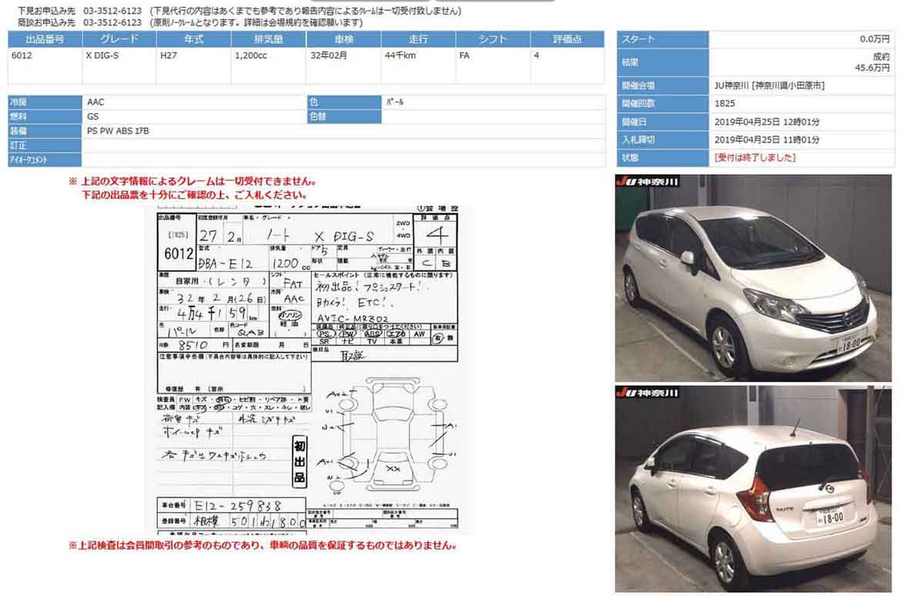This screenshot has height=596, width=924.
Task: Click the シフト column header
Action: (493, 39)
